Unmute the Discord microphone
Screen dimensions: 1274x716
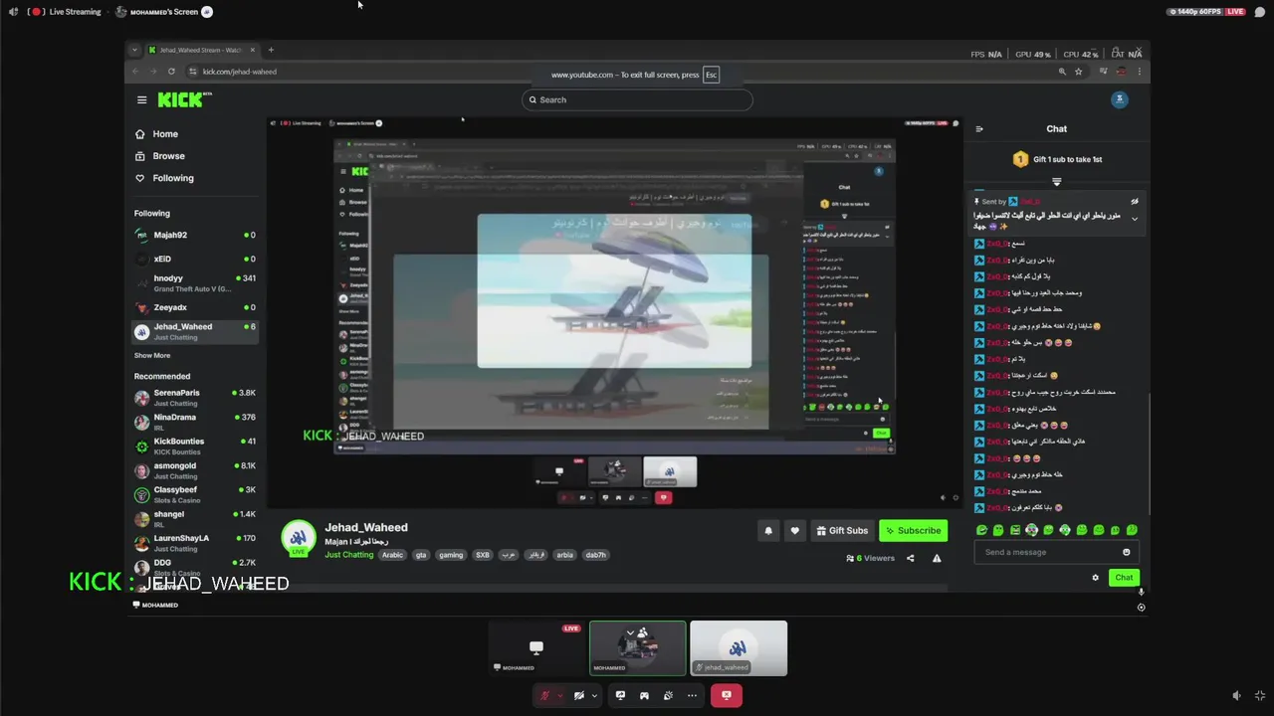tap(544, 695)
